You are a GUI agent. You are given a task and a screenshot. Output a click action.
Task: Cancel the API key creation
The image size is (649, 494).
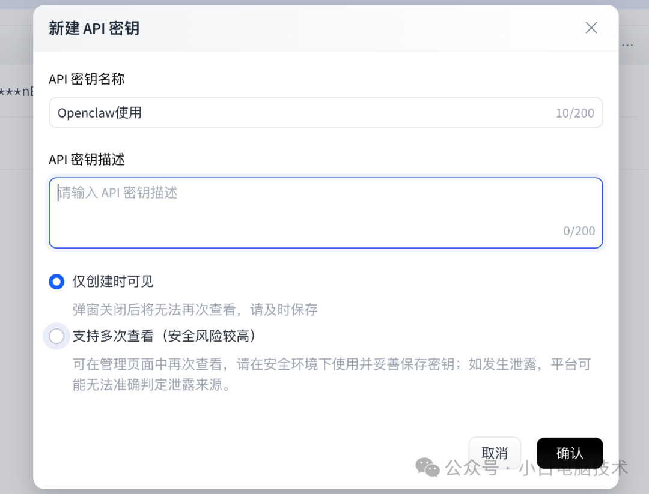point(495,453)
